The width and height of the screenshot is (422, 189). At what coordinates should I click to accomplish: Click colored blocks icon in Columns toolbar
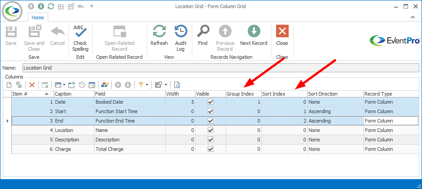(105, 85)
